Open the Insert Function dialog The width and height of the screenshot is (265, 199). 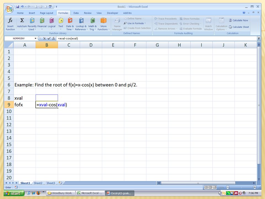(10, 24)
